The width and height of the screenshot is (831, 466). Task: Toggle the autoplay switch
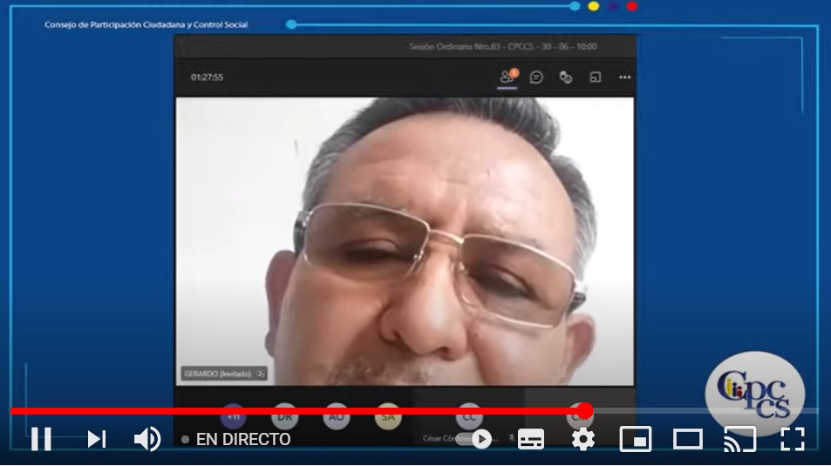click(474, 439)
